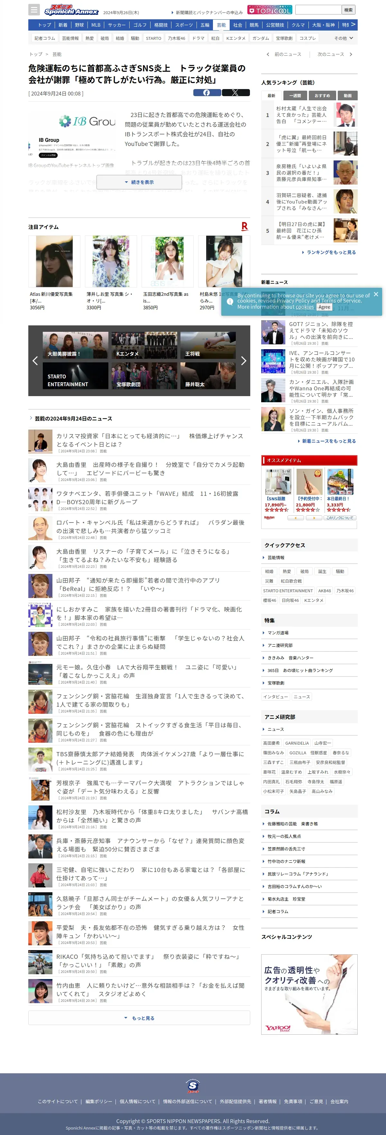Agree to cookie policy
The image size is (386, 1135).
[x=324, y=307]
